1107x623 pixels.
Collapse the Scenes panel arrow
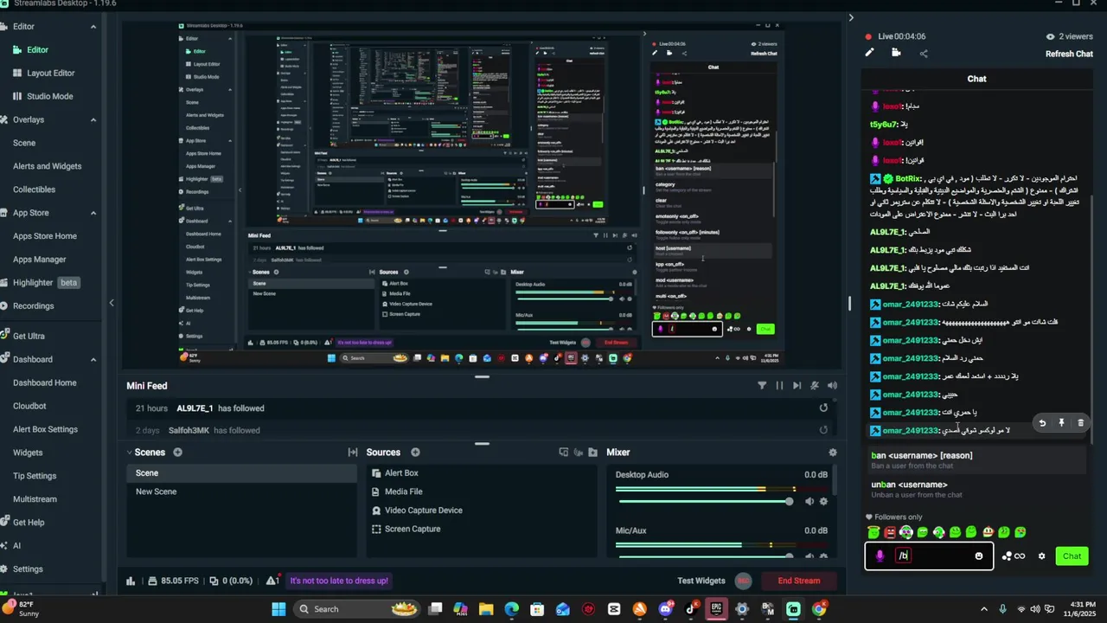[x=129, y=452]
